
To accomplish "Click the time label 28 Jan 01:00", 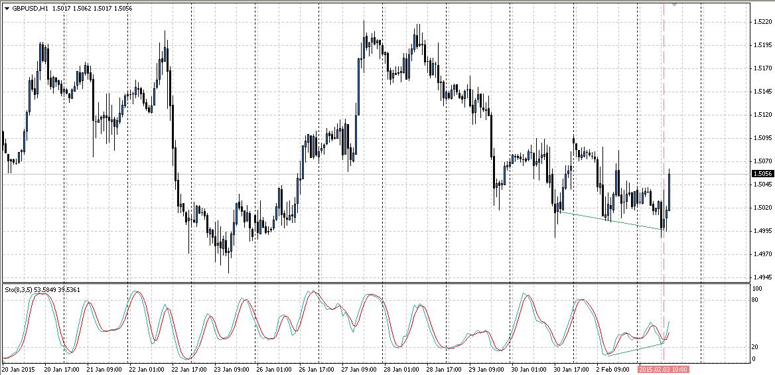I will (x=401, y=370).
